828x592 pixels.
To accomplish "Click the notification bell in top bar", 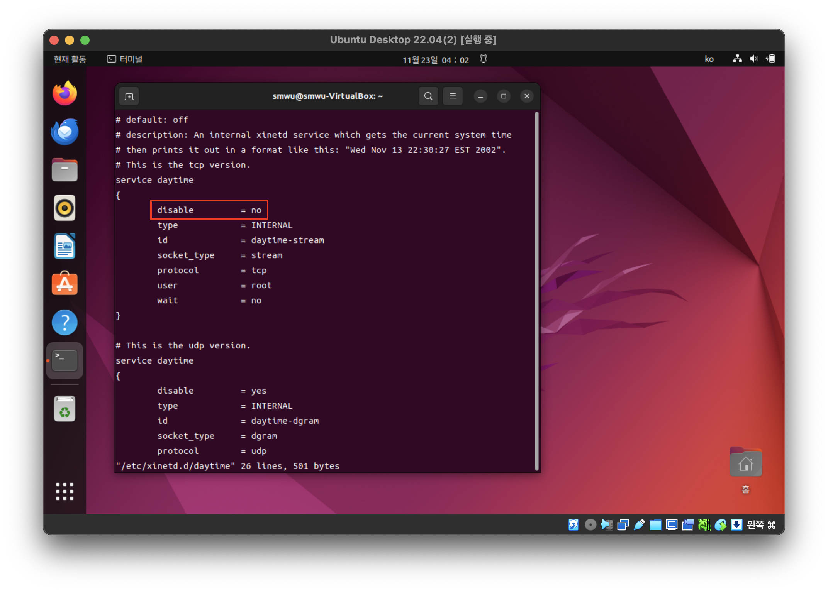I will (484, 59).
